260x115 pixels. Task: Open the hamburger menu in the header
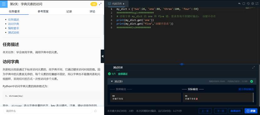pyautogui.click(x=4, y=4)
